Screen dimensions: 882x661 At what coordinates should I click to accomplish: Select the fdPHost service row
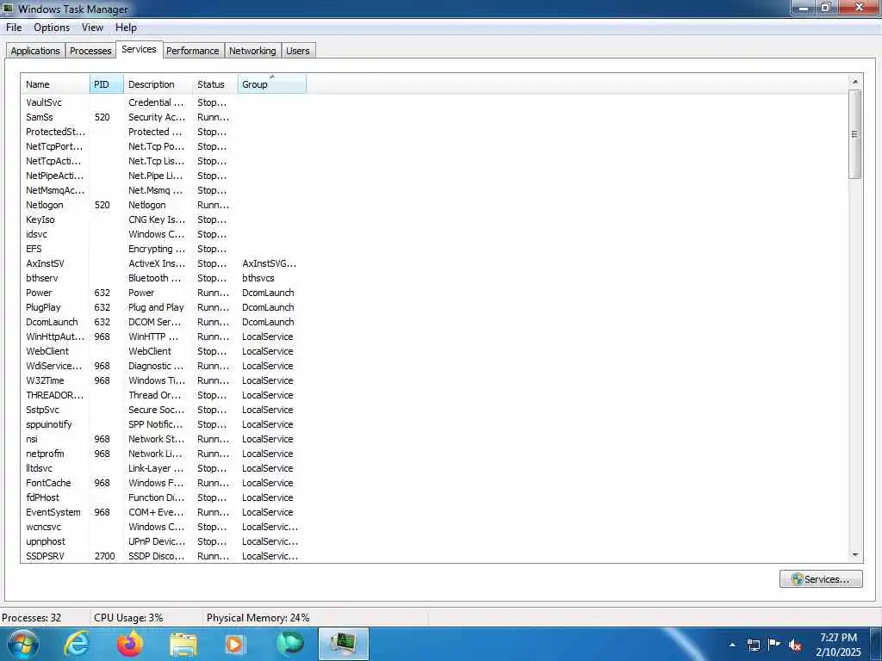(x=163, y=497)
